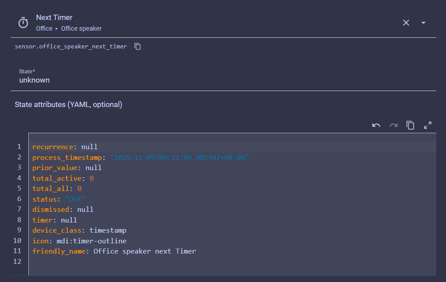Open the Office breadcrumb link
Viewport: 446px width, 282px height.
(44, 28)
